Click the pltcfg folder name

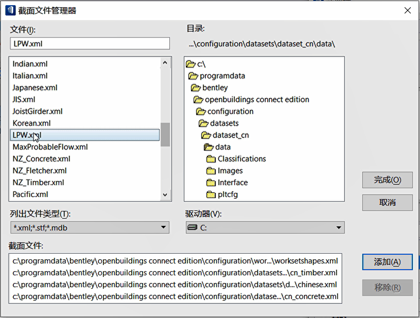pyautogui.click(x=227, y=195)
